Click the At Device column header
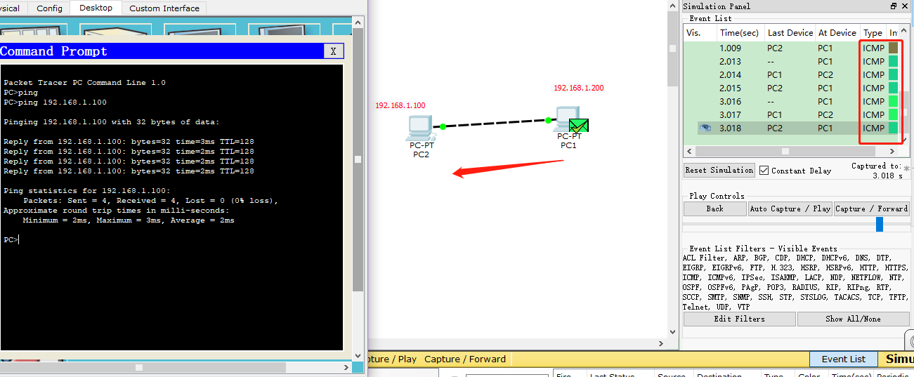 click(x=837, y=32)
